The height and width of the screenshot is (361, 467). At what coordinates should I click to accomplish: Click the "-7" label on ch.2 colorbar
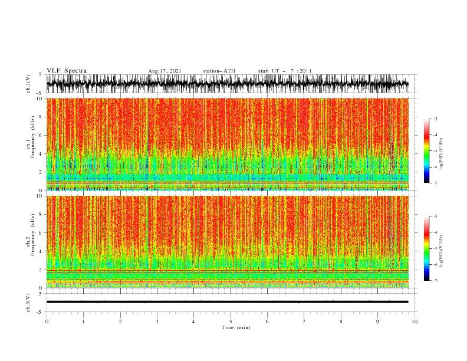tap(435, 280)
